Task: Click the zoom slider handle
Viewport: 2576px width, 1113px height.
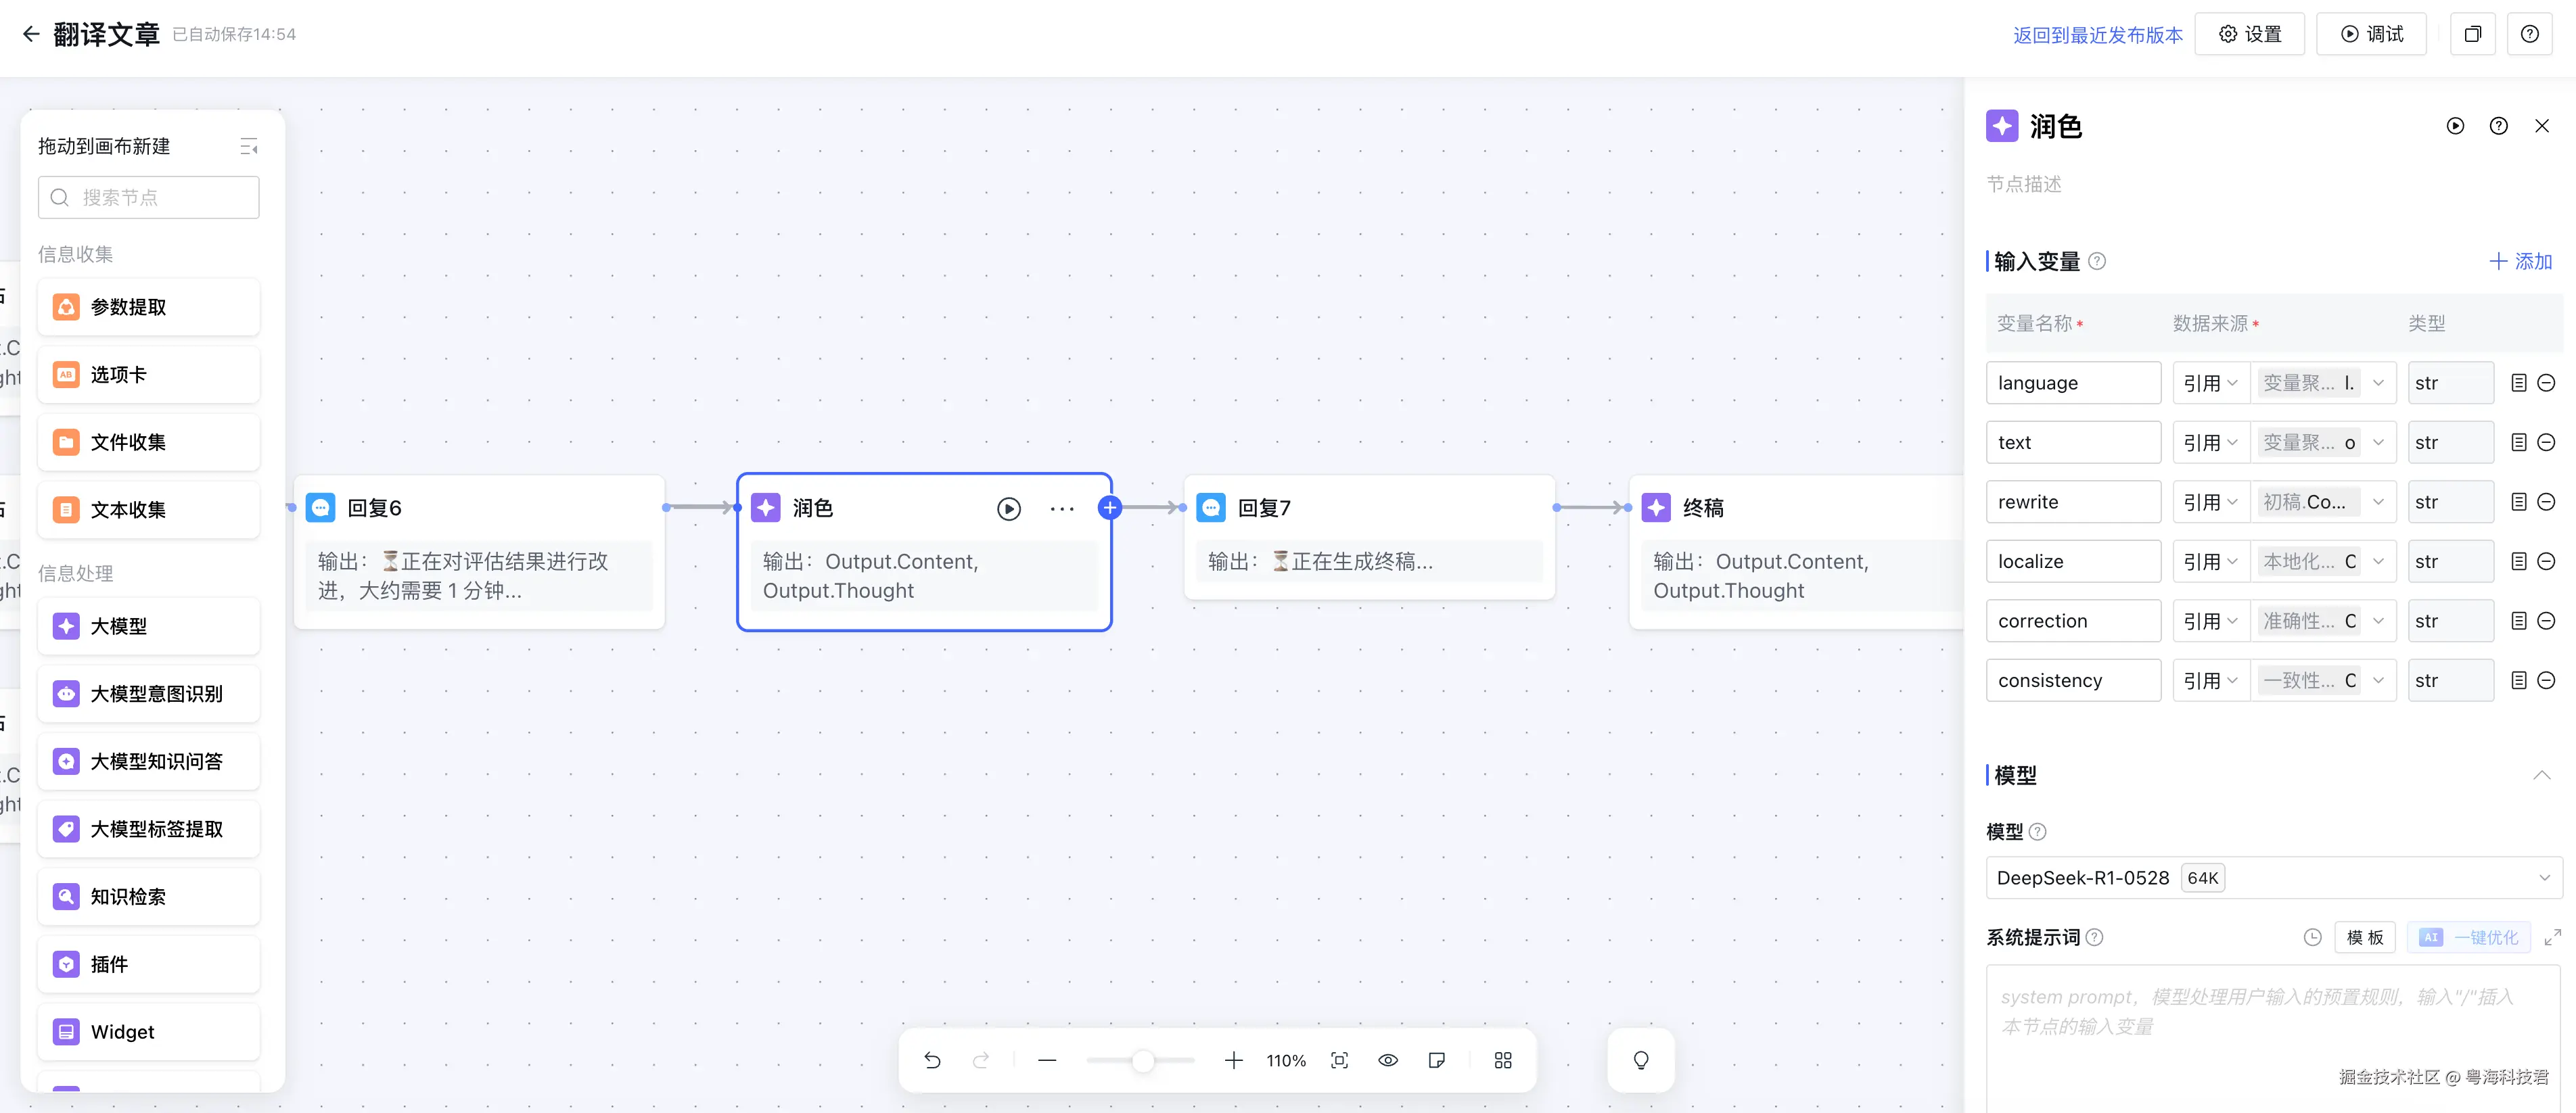Action: (x=1142, y=1061)
